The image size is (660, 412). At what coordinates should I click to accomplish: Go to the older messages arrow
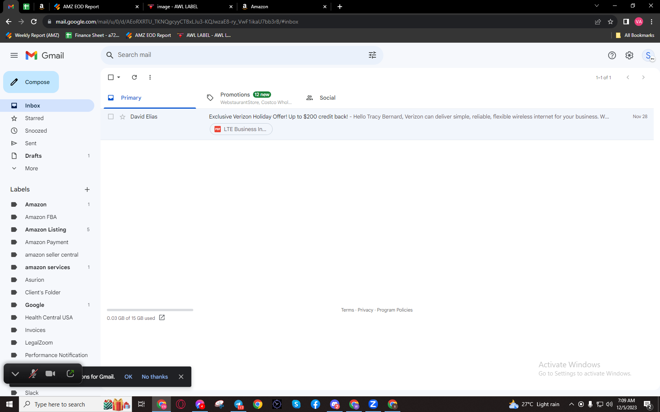pos(643,77)
